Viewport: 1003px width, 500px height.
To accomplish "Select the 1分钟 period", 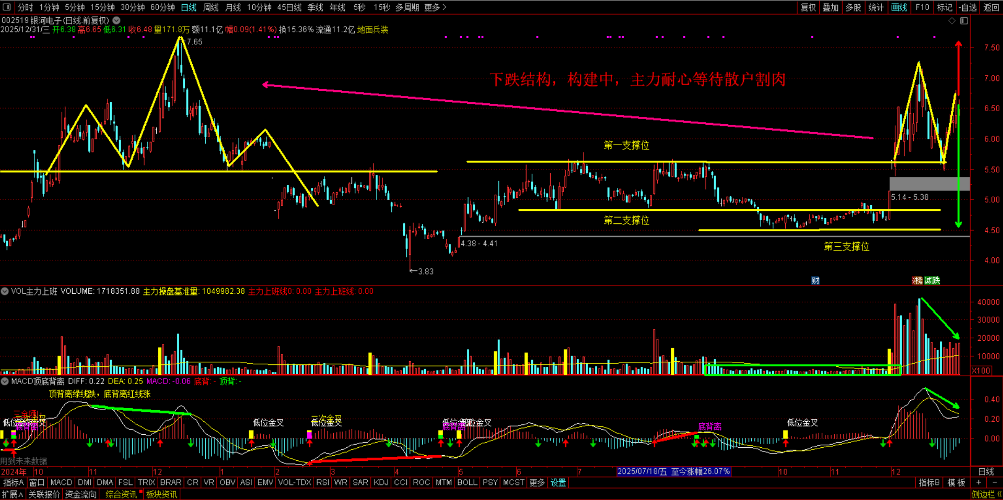I will point(49,7).
